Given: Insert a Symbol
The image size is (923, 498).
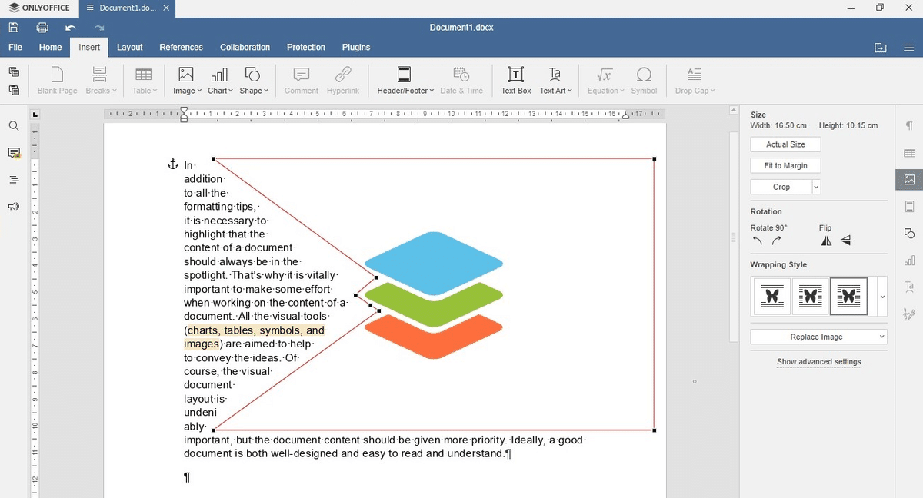Looking at the screenshot, I should pos(645,81).
